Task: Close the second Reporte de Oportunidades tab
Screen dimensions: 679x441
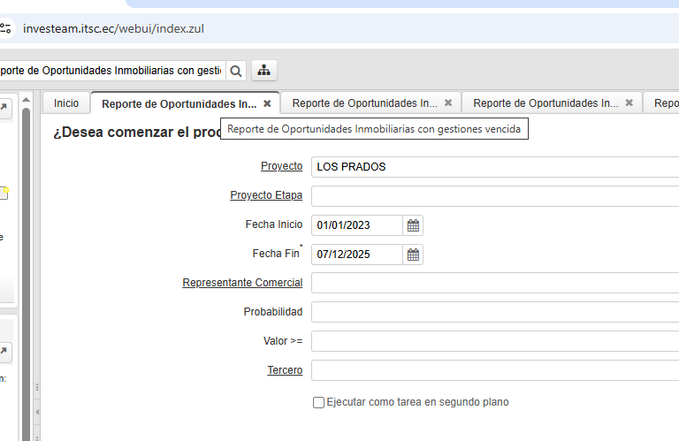Action: click(448, 103)
